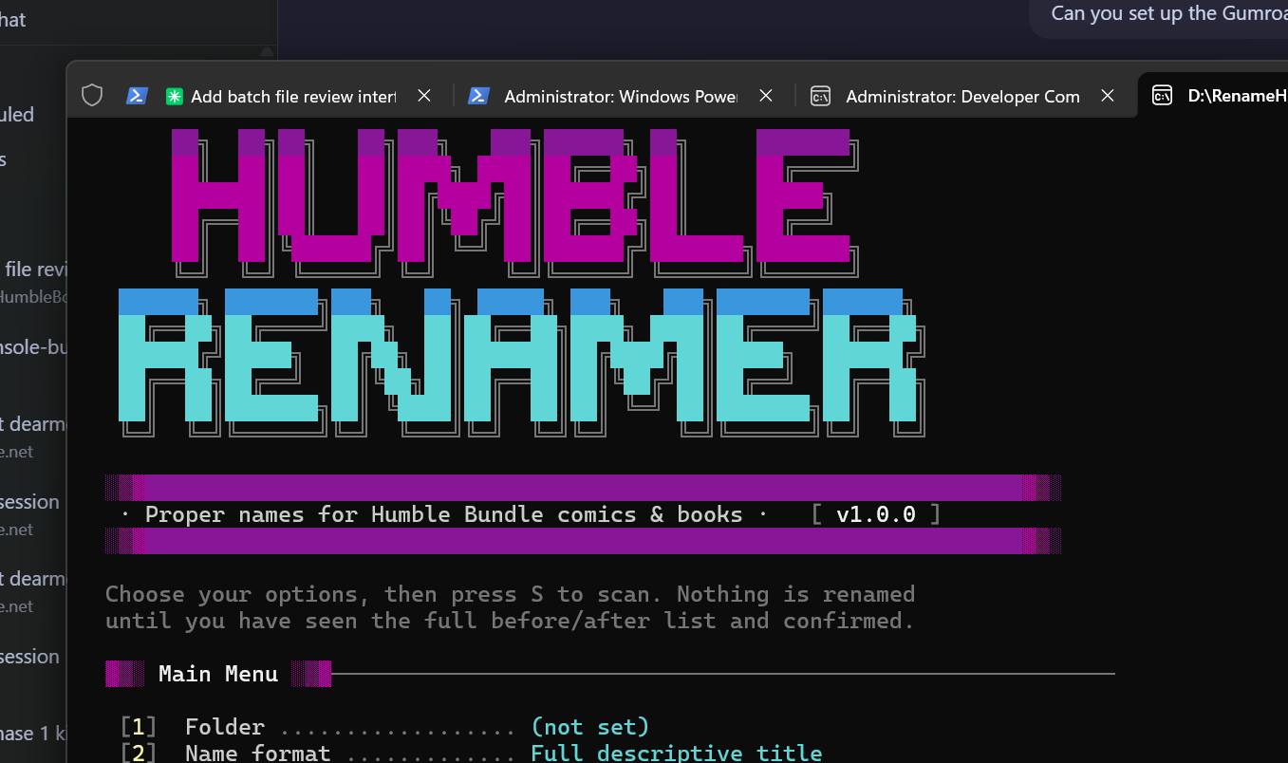Click the shield icon in terminal tab bar

92,96
